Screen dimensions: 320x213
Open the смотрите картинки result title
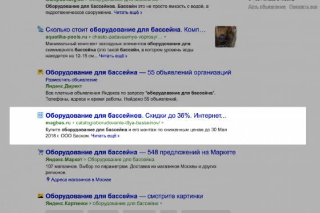pos(124,196)
